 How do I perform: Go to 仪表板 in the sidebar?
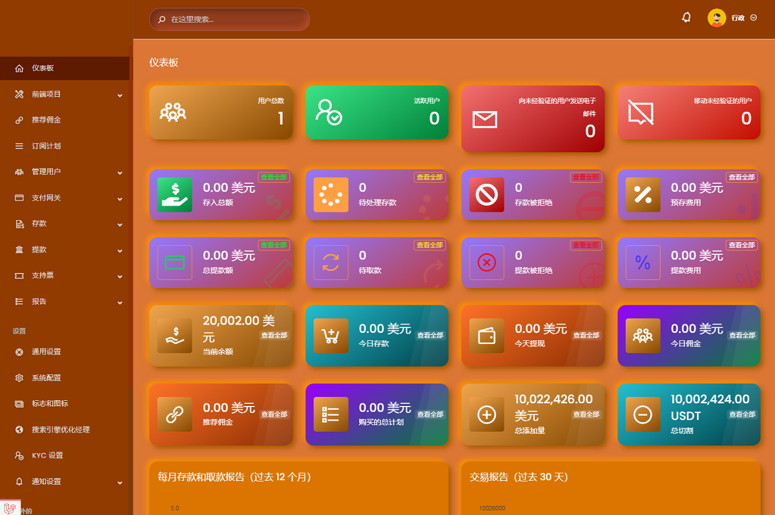[x=65, y=68]
